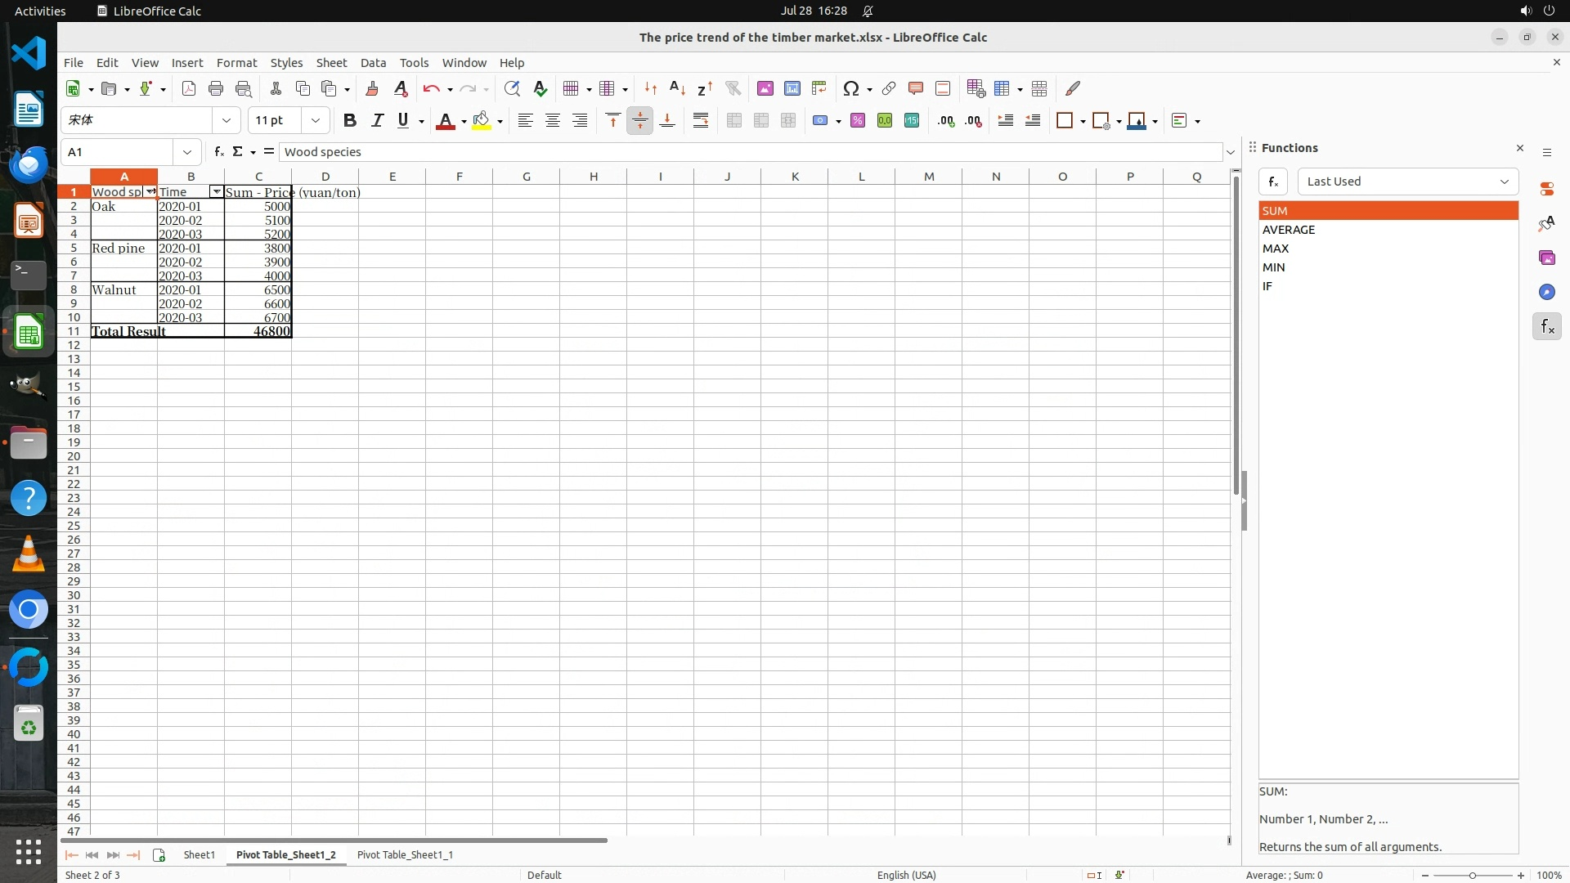The image size is (1570, 883).
Task: Open the font size dropdown
Action: coord(315,120)
